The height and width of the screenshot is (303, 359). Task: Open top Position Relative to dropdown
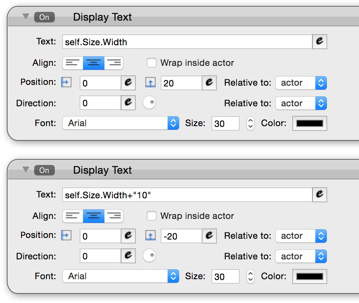click(301, 83)
